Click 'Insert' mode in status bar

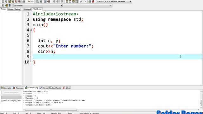tap(70, 113)
